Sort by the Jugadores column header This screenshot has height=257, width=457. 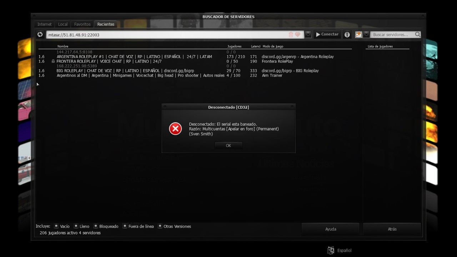[x=234, y=46]
